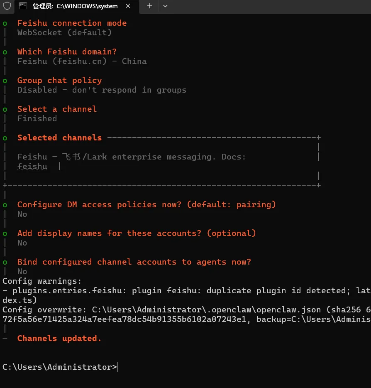Click the terminal icon on the tab
Screen dimensions: 371x388
click(x=23, y=6)
